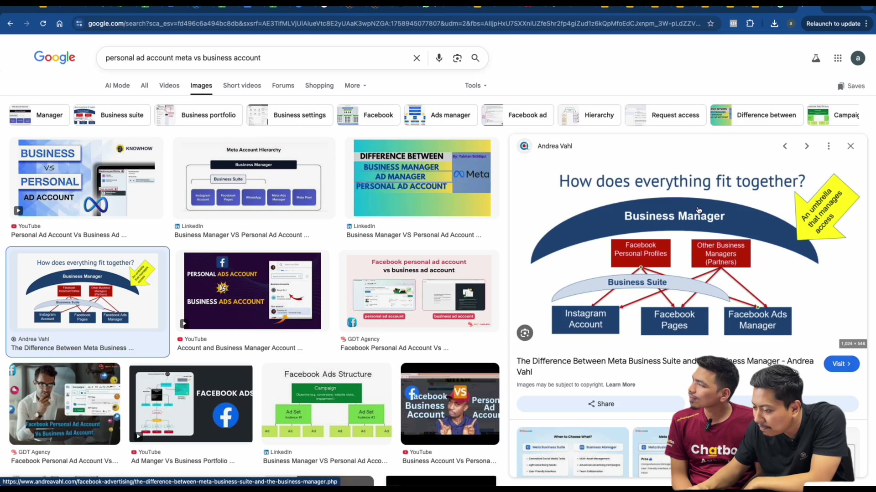Viewport: 876px width, 492px height.
Task: Submit search with the magnifier icon
Action: [475, 58]
